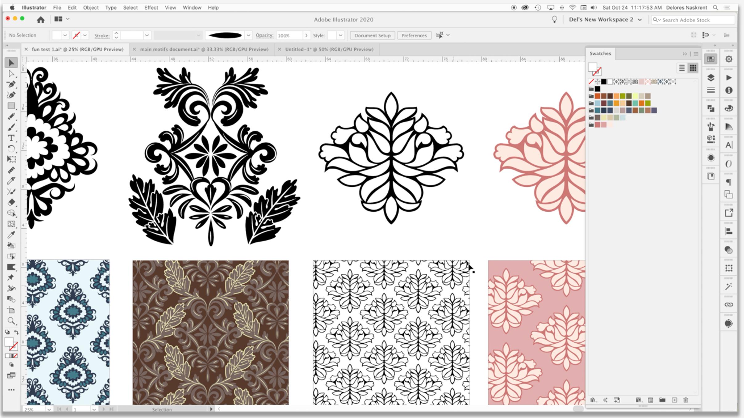Click the Opacity label link
744x418 pixels.
(x=264, y=35)
